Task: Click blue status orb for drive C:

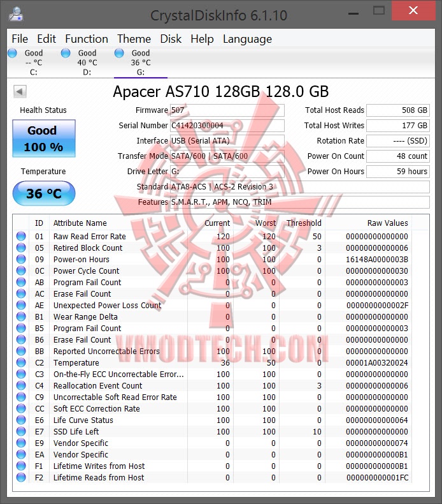Action: [x=13, y=53]
